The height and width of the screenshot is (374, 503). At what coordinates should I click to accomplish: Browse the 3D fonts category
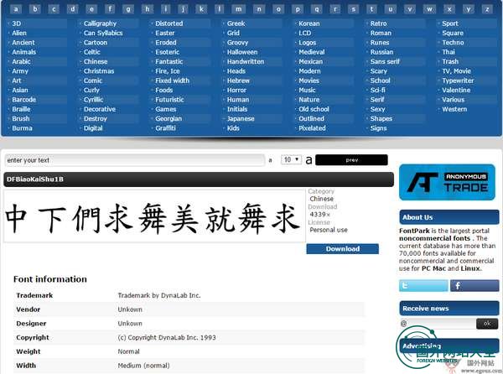coord(17,23)
